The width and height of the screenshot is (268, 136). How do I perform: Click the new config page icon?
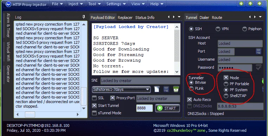point(157,89)
